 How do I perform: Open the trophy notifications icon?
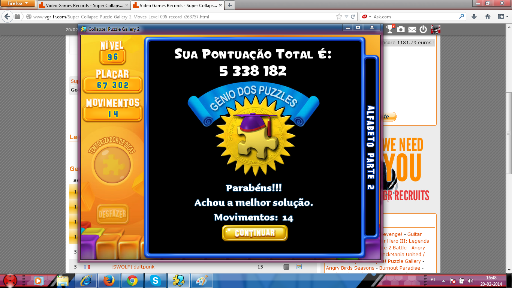pyautogui.click(x=389, y=29)
